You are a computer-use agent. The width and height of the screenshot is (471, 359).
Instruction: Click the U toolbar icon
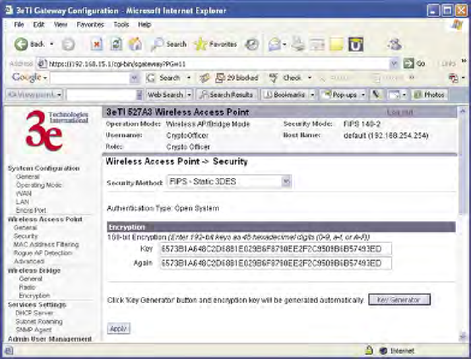tap(356, 44)
